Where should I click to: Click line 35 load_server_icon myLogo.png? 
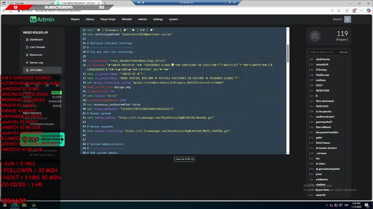tap(109, 87)
